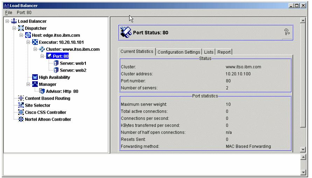
Task: Click the Site Selector icon
Action: (x=21, y=105)
